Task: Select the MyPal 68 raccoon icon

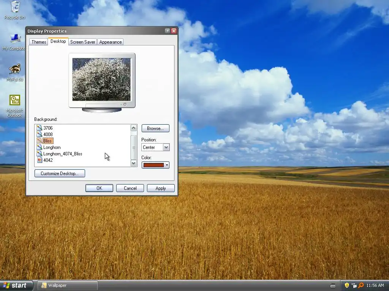Action: coord(15,72)
